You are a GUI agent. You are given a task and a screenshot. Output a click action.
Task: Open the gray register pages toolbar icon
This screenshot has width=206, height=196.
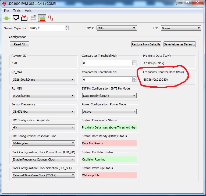(34, 18)
